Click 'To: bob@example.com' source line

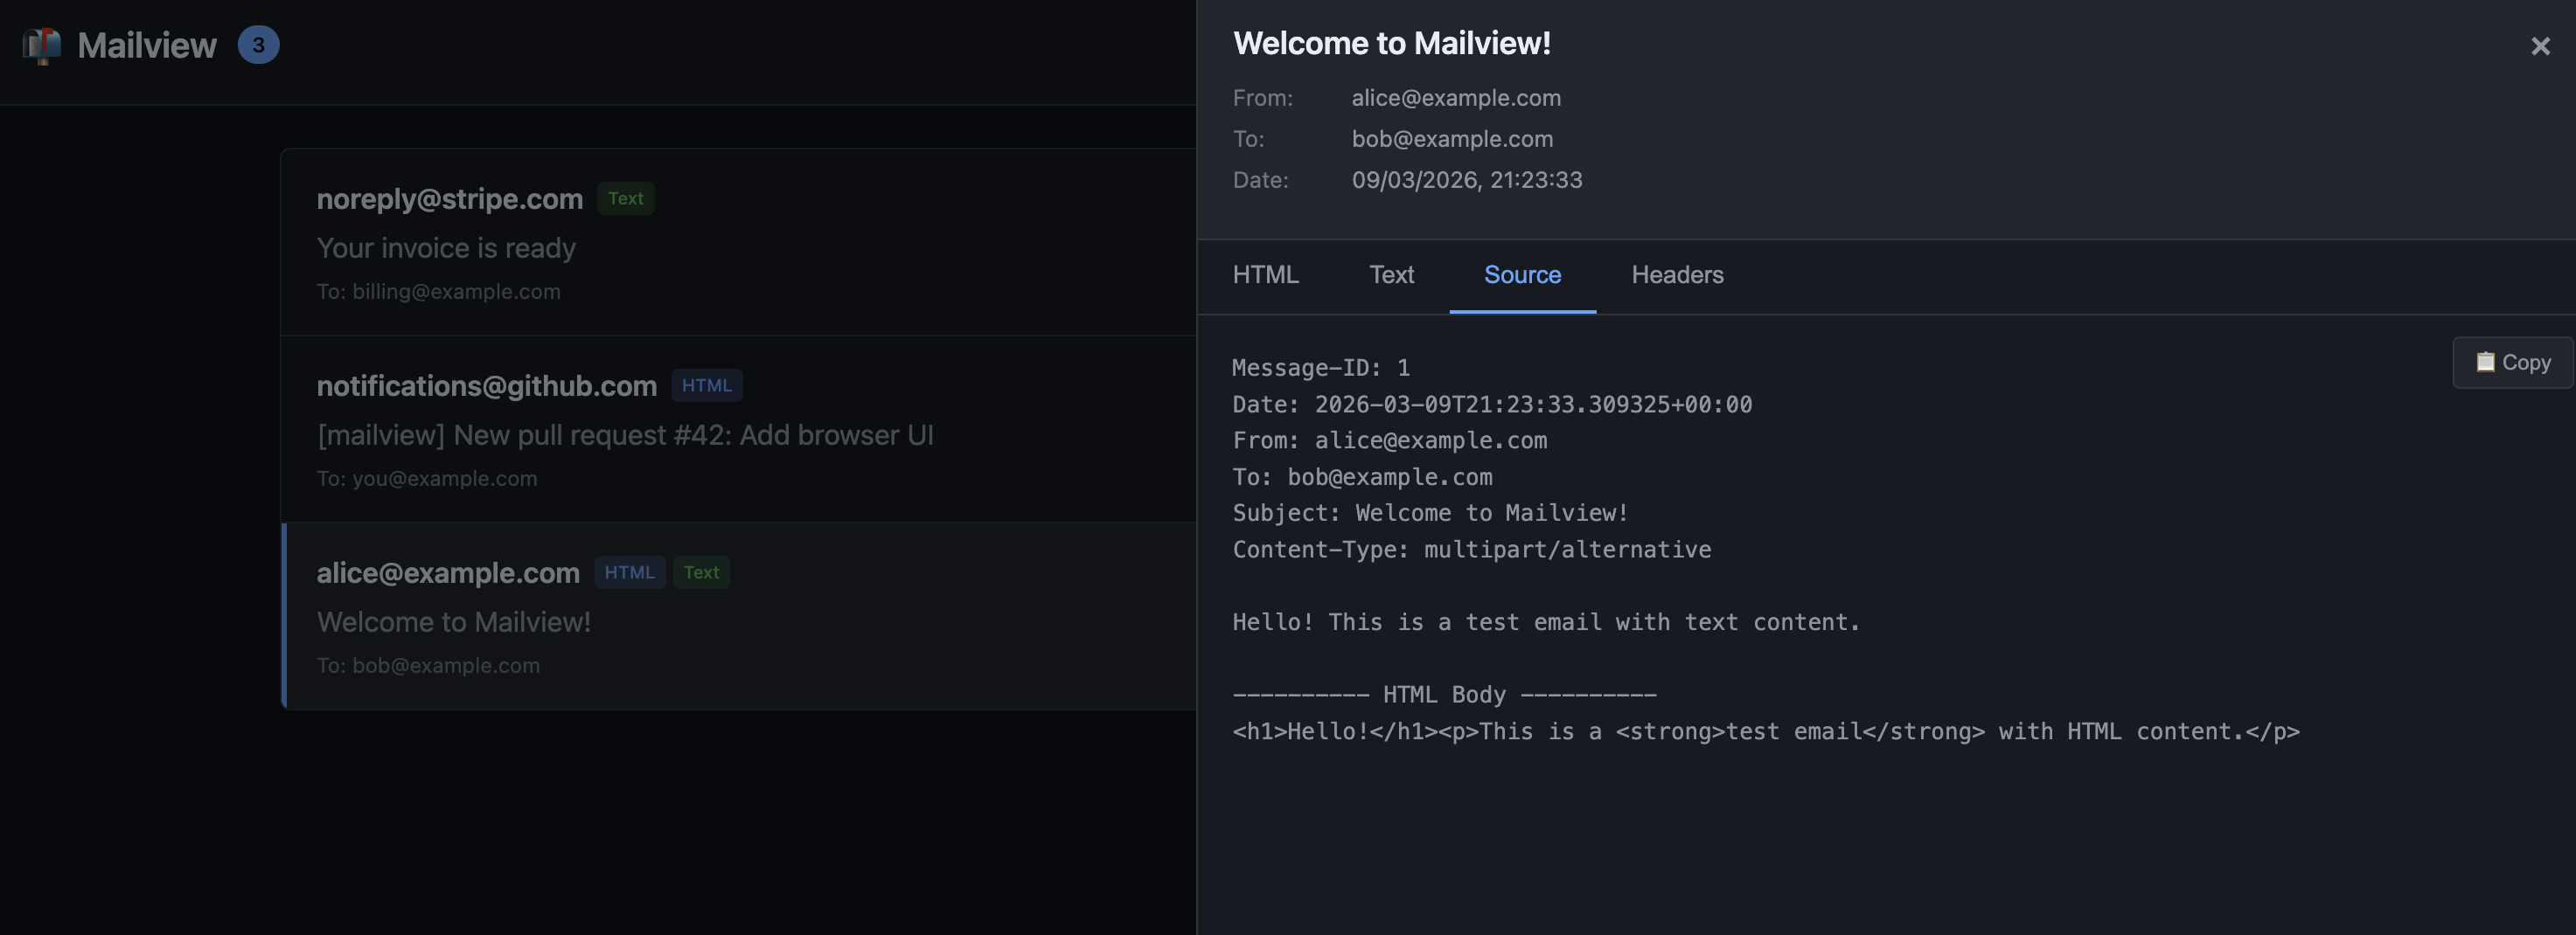tap(1362, 477)
